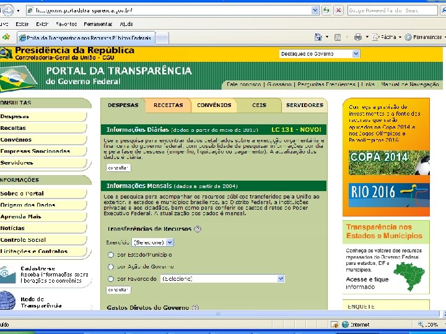
Task: Click the Portal da Transparência flag logo
Action: click(17, 79)
